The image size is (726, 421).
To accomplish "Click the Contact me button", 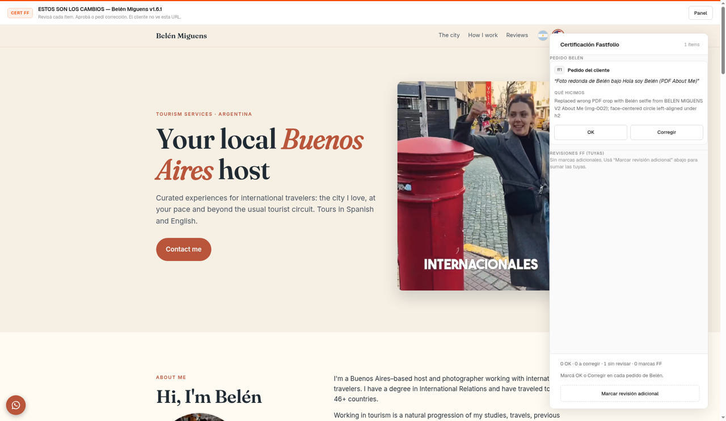I will (x=184, y=249).
